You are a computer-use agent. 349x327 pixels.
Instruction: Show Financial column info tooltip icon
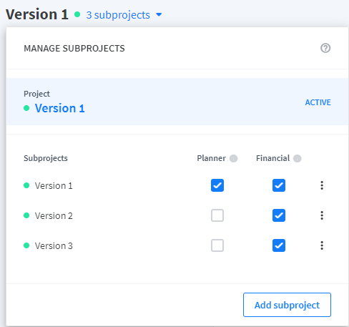coord(297,158)
